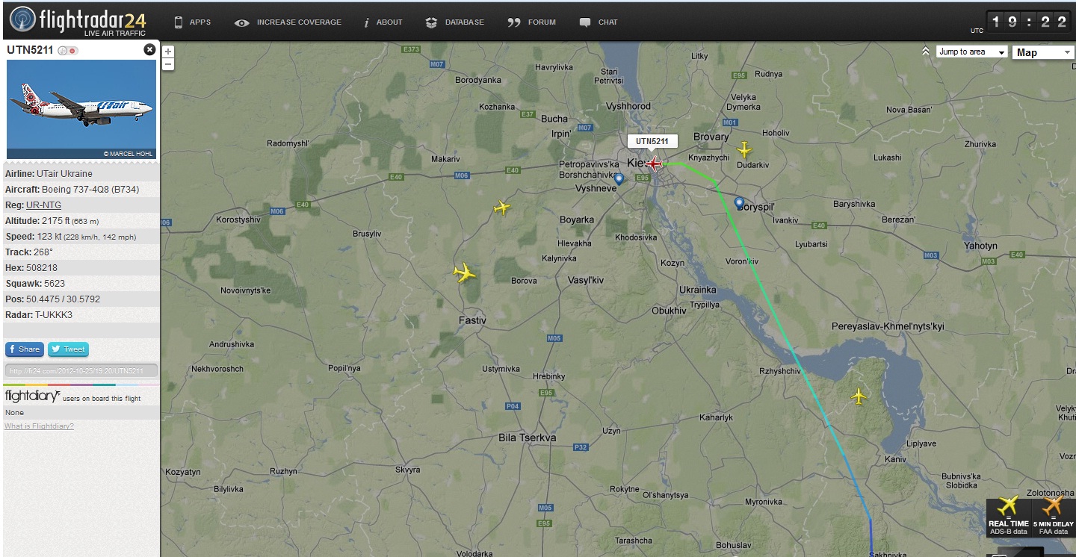Share flight on Facebook
The image size is (1076, 557).
coord(24,349)
